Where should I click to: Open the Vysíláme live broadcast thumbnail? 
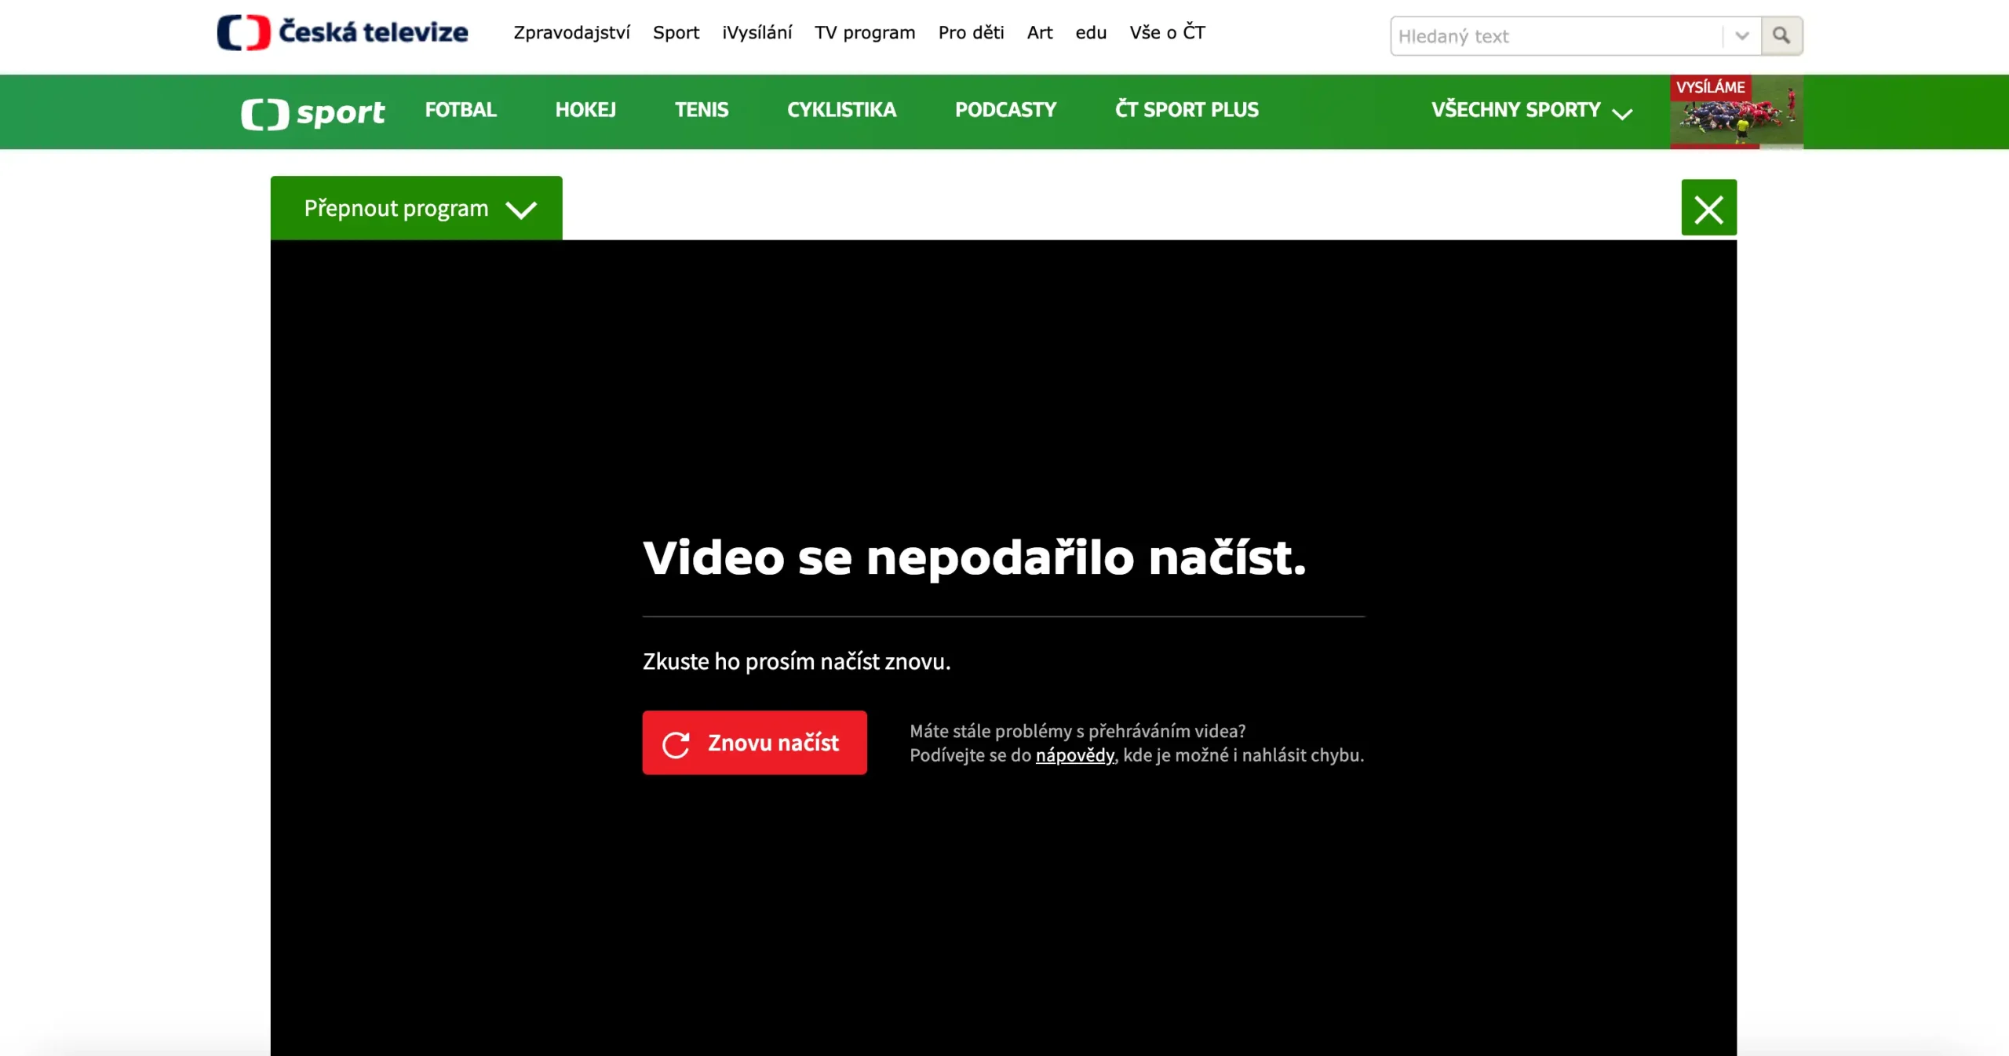click(1736, 112)
